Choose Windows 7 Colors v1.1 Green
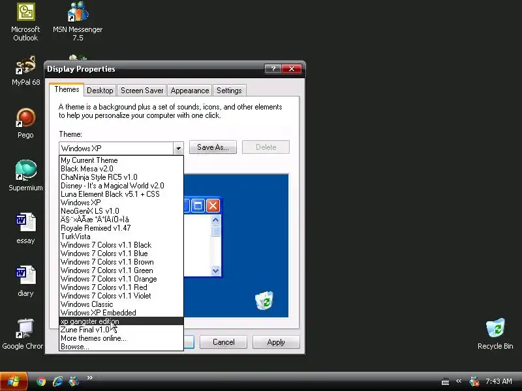The height and width of the screenshot is (391, 522). [x=121, y=270]
